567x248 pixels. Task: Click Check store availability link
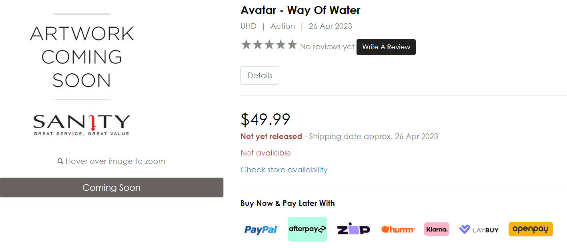(x=284, y=169)
